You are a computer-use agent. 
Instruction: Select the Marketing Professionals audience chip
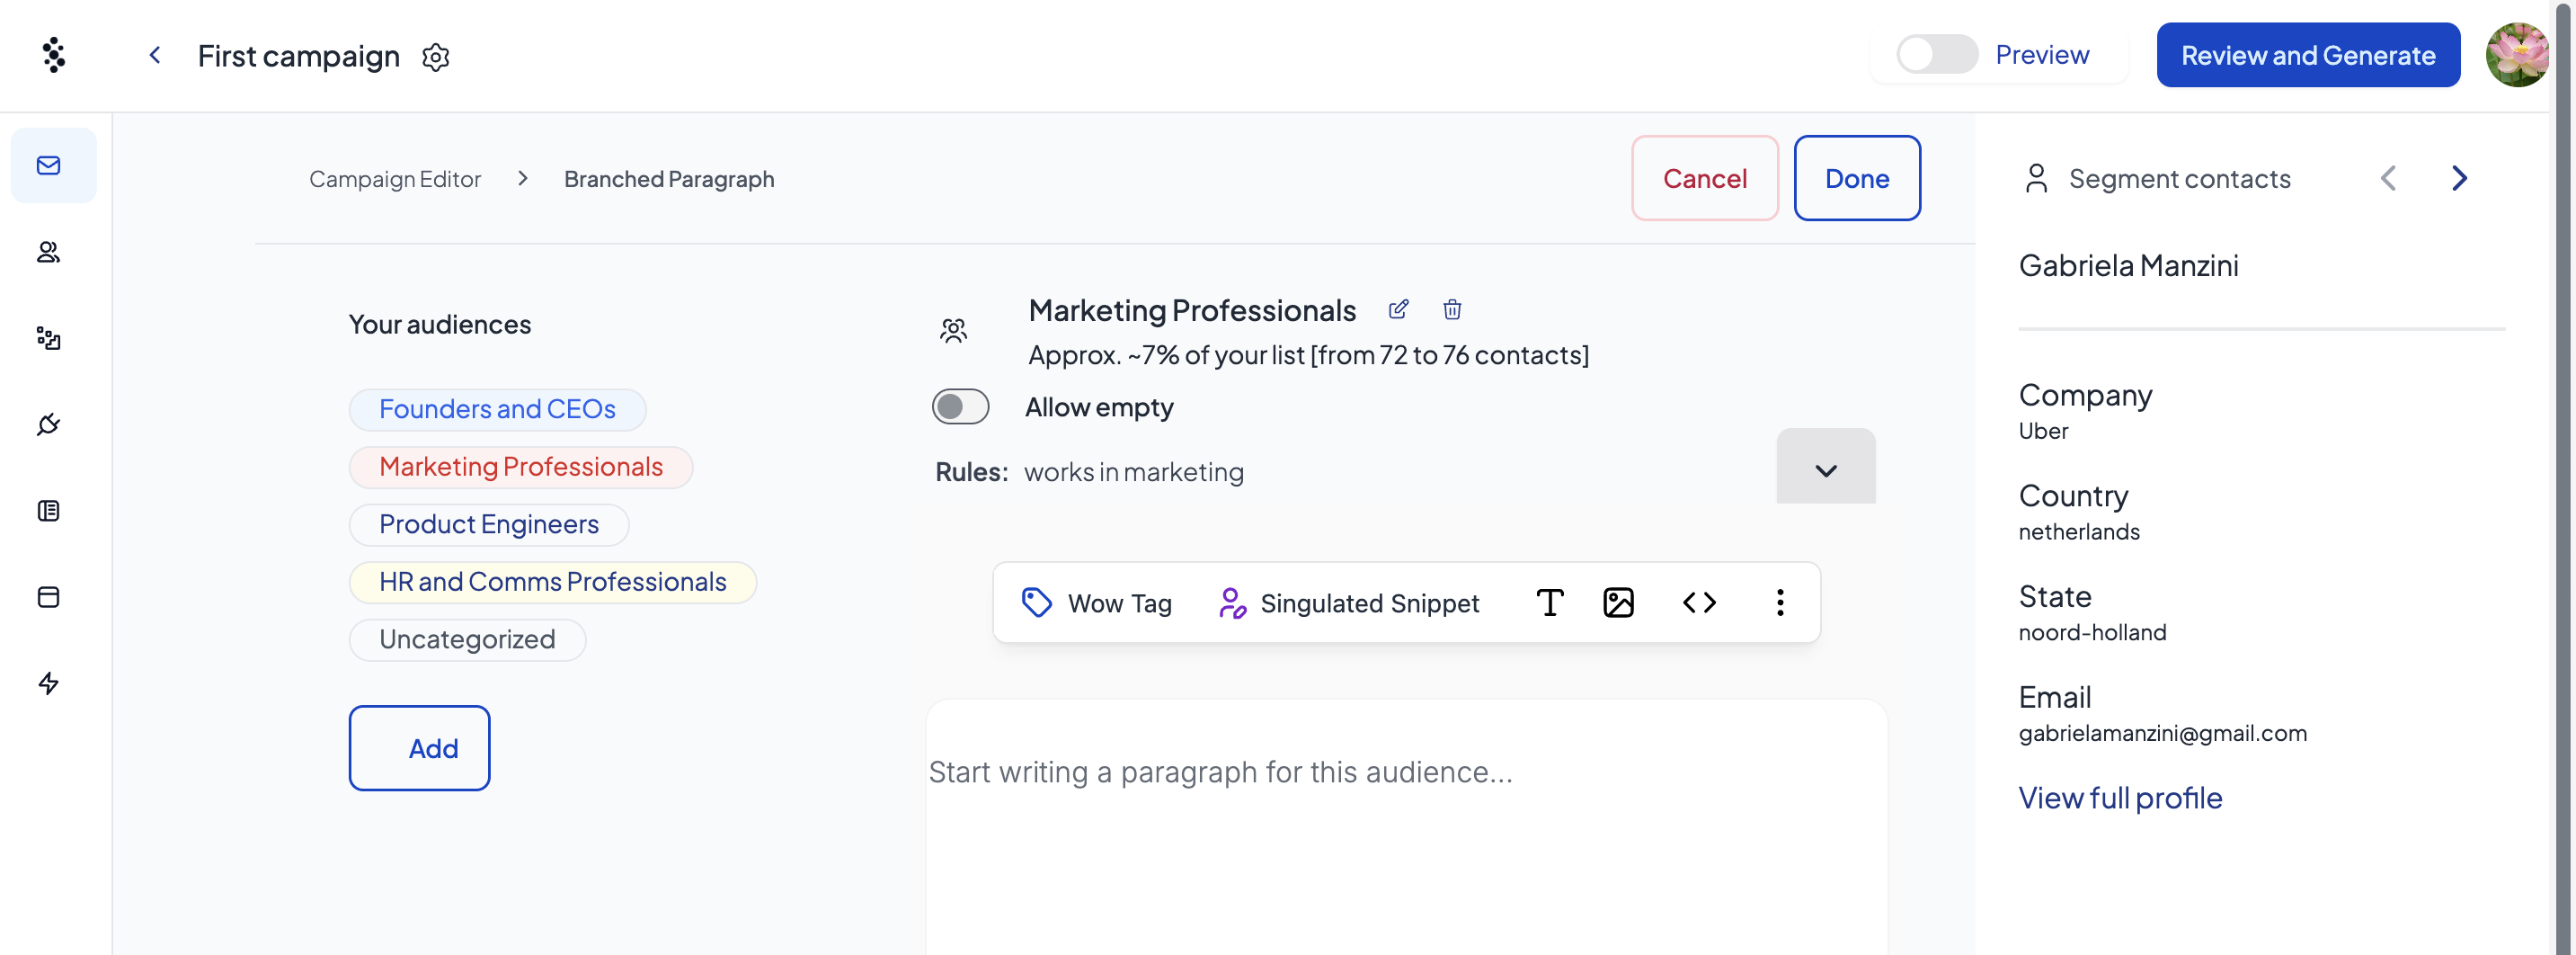tap(521, 467)
